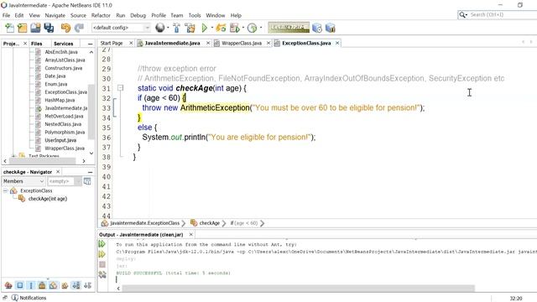This screenshot has width=537, height=302.
Task: Clean and build project icon
Action: click(x=190, y=28)
